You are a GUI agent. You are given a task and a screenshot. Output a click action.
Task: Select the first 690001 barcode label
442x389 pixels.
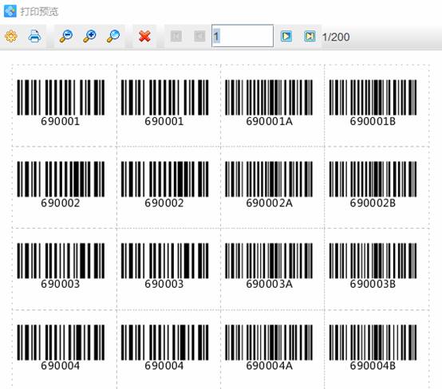[x=61, y=103]
